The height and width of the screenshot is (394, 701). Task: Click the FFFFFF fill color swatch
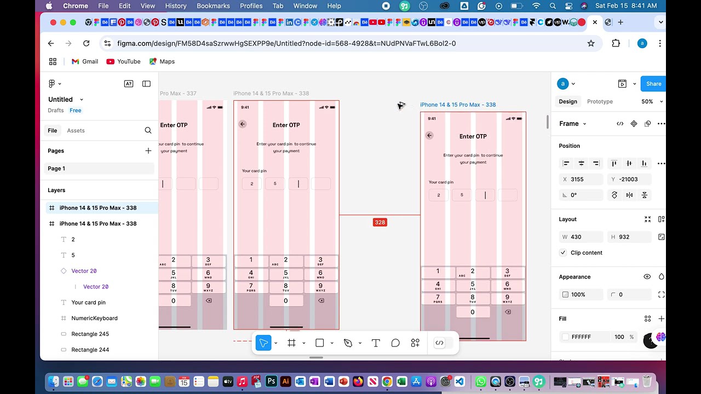tap(566, 337)
